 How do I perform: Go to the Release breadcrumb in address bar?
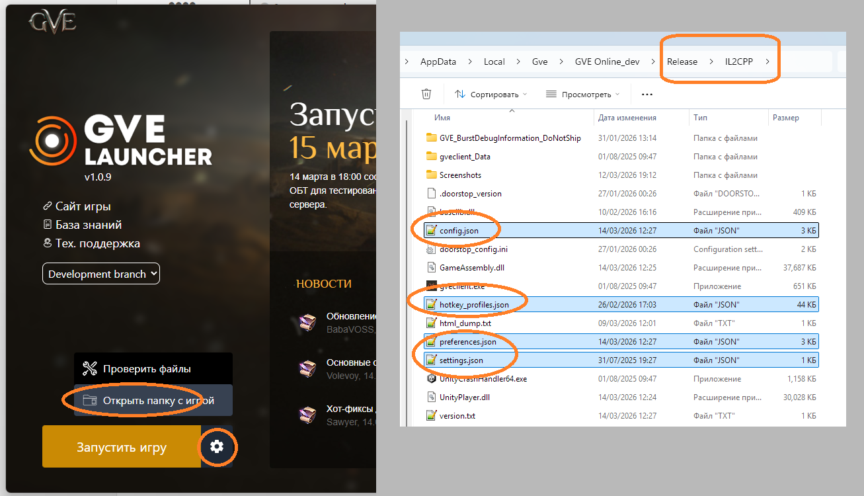pyautogui.click(x=682, y=62)
